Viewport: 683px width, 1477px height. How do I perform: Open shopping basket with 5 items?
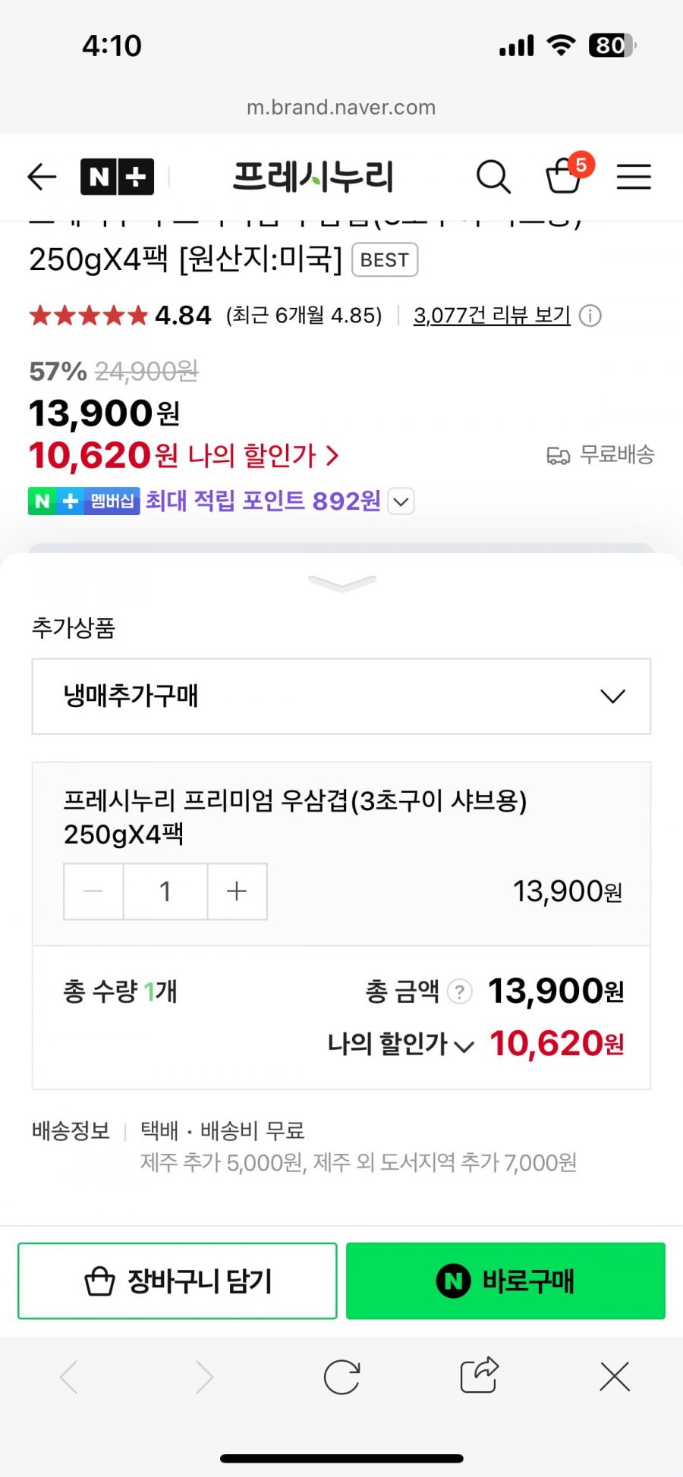point(569,173)
